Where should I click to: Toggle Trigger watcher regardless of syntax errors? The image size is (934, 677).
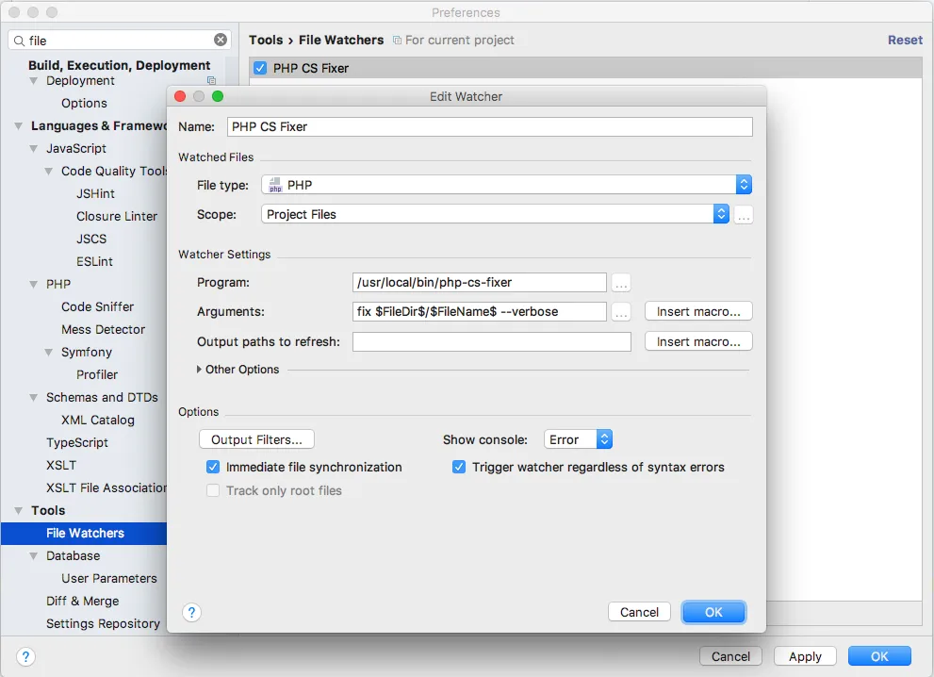[x=459, y=468]
